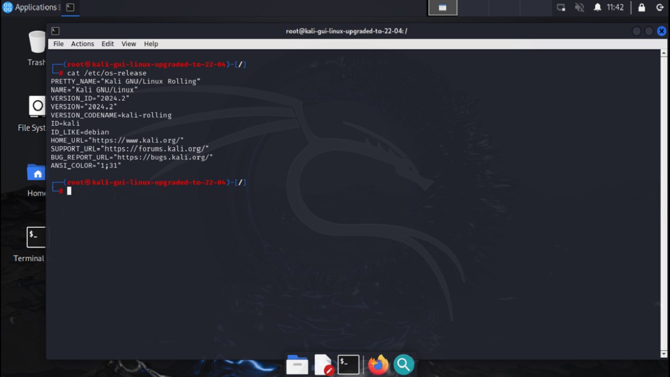Click the terminal scrollbar down arrow
The width and height of the screenshot is (670, 377).
(664, 354)
